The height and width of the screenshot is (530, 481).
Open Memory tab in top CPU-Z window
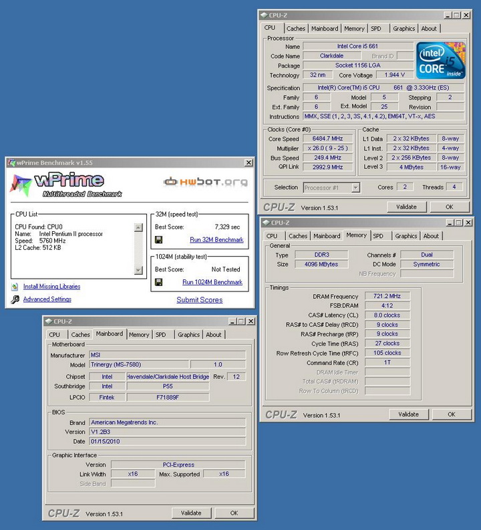pyautogui.click(x=354, y=29)
